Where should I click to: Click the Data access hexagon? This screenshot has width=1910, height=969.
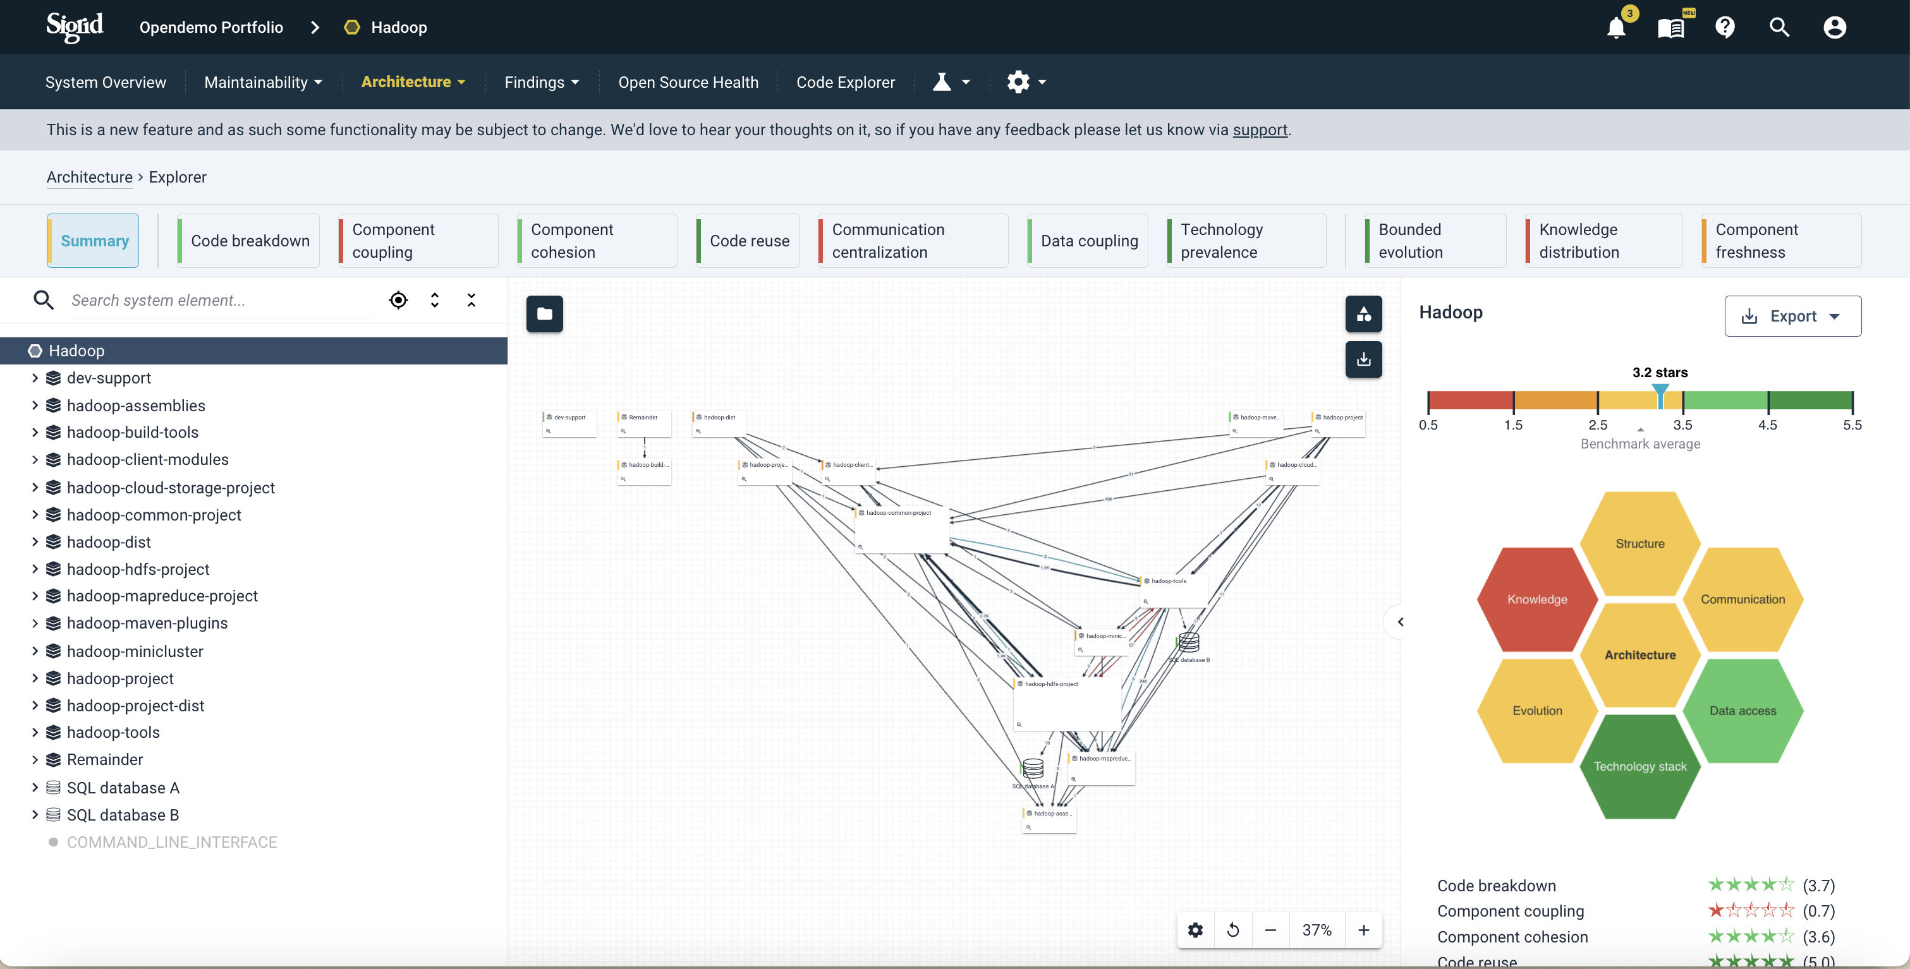[1743, 711]
